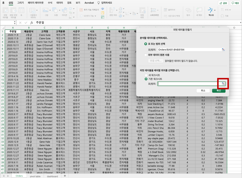Image resolution: width=242 pixels, height=178 pixels.
Task: Click the Slicer (슬라이서) icon
Action: (x=165, y=10)
